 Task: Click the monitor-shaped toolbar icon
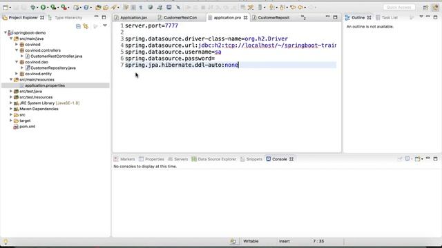point(169,8)
